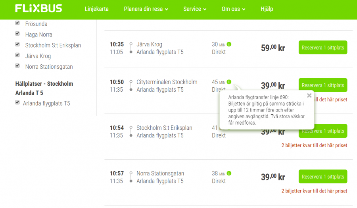The width and height of the screenshot is (357, 208).
Task: Click info icon for Norra Stationsgatan trip
Action: tap(229, 173)
